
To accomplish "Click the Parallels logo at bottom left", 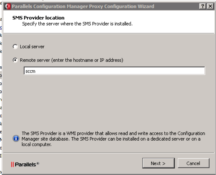I will 25,164.
